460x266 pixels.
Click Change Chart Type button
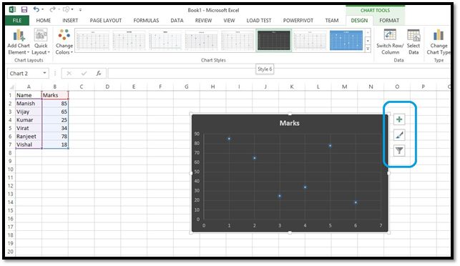click(439, 42)
